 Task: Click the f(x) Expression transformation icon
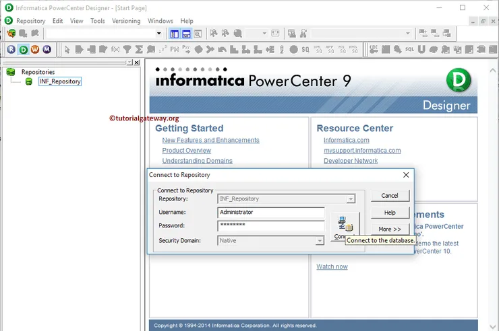115,50
